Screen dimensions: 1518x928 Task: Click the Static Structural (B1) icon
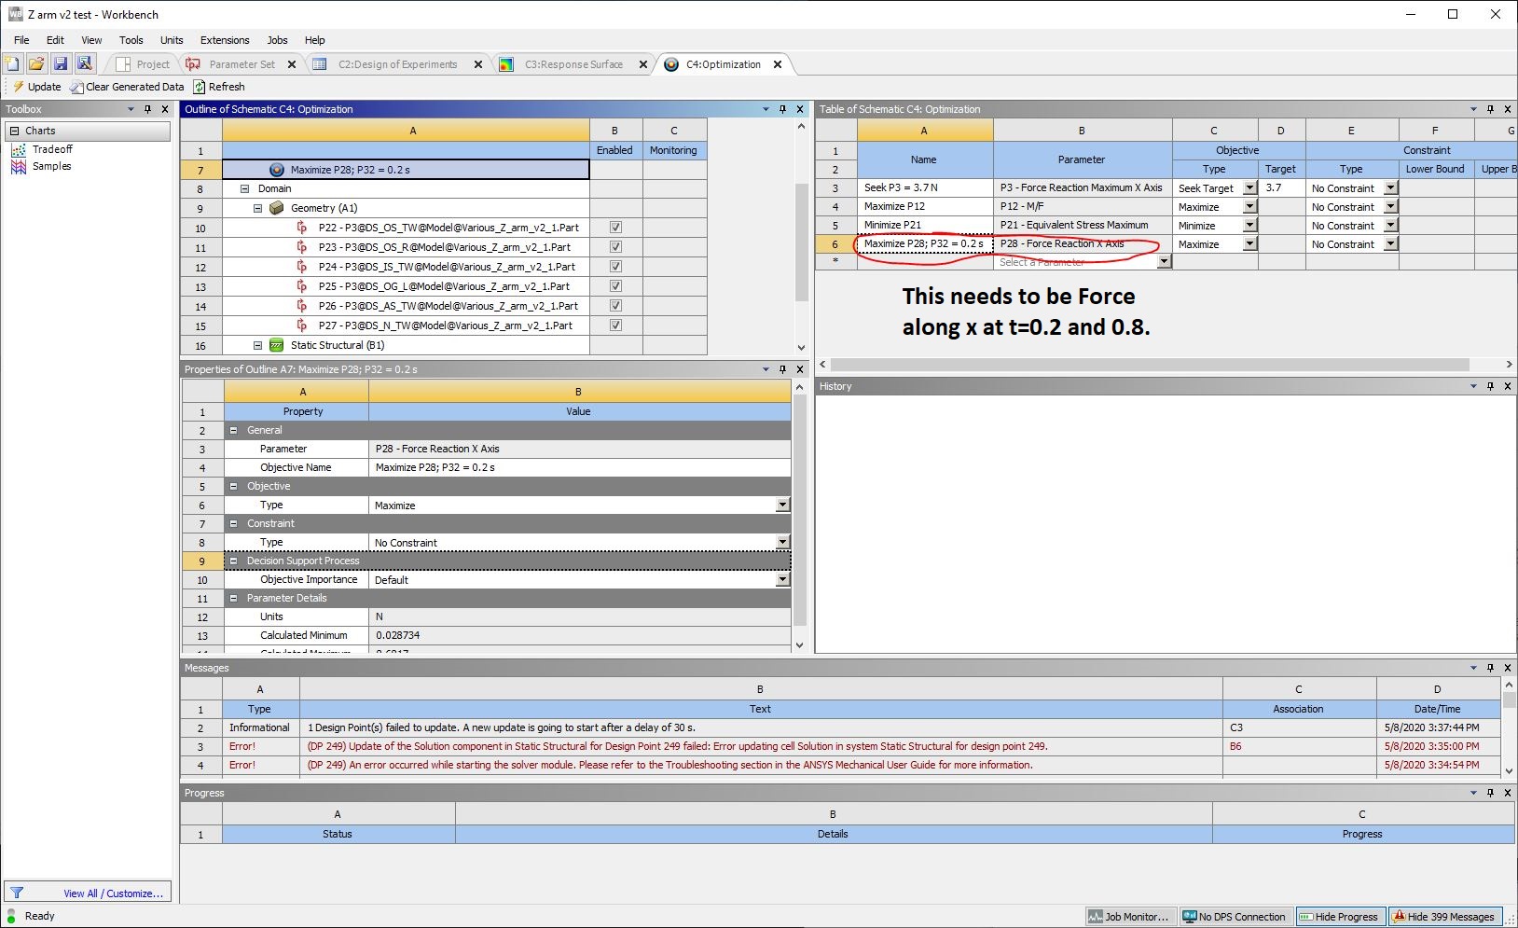276,345
